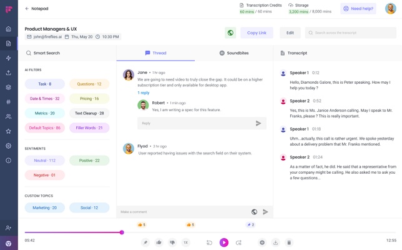Viewport: 402px width, 250px height.
Task: Enable the Positive sentiment filter
Action: pyautogui.click(x=89, y=161)
